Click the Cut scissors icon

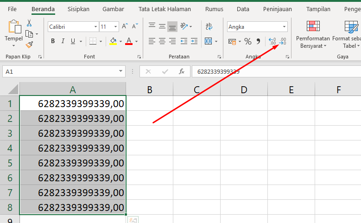(29, 23)
